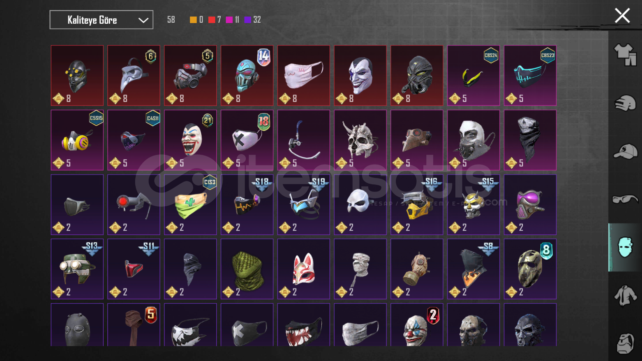Screen dimensions: 642x361
Task: Open the jacket category icon
Action: click(x=625, y=295)
